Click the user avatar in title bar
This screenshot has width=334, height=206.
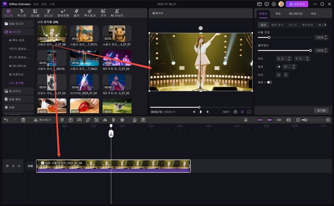tap(281, 4)
